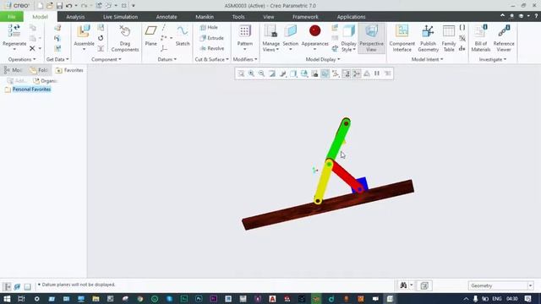Click the Zoom Out graphics toolbar icon

coord(261,73)
